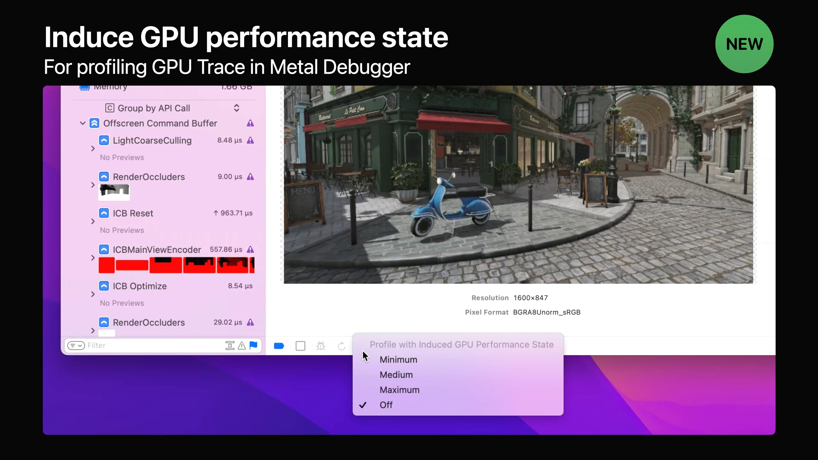
Task: Select Minimum performance state menu item
Action: pyautogui.click(x=398, y=359)
